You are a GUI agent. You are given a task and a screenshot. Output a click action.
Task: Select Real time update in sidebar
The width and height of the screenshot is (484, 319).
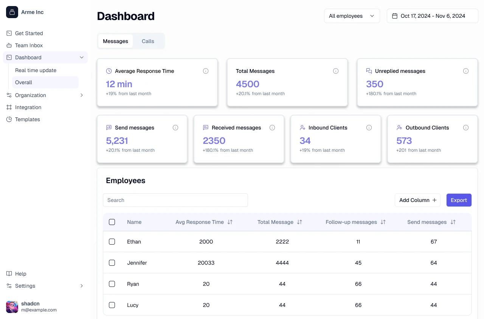click(x=36, y=70)
